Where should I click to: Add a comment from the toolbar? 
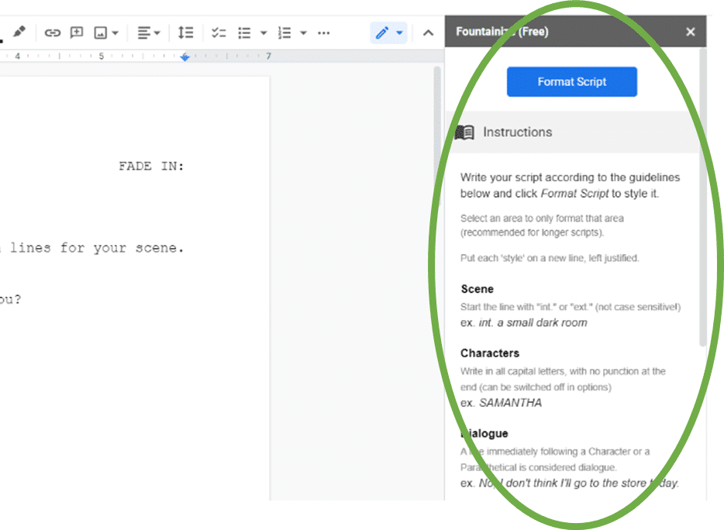click(76, 33)
